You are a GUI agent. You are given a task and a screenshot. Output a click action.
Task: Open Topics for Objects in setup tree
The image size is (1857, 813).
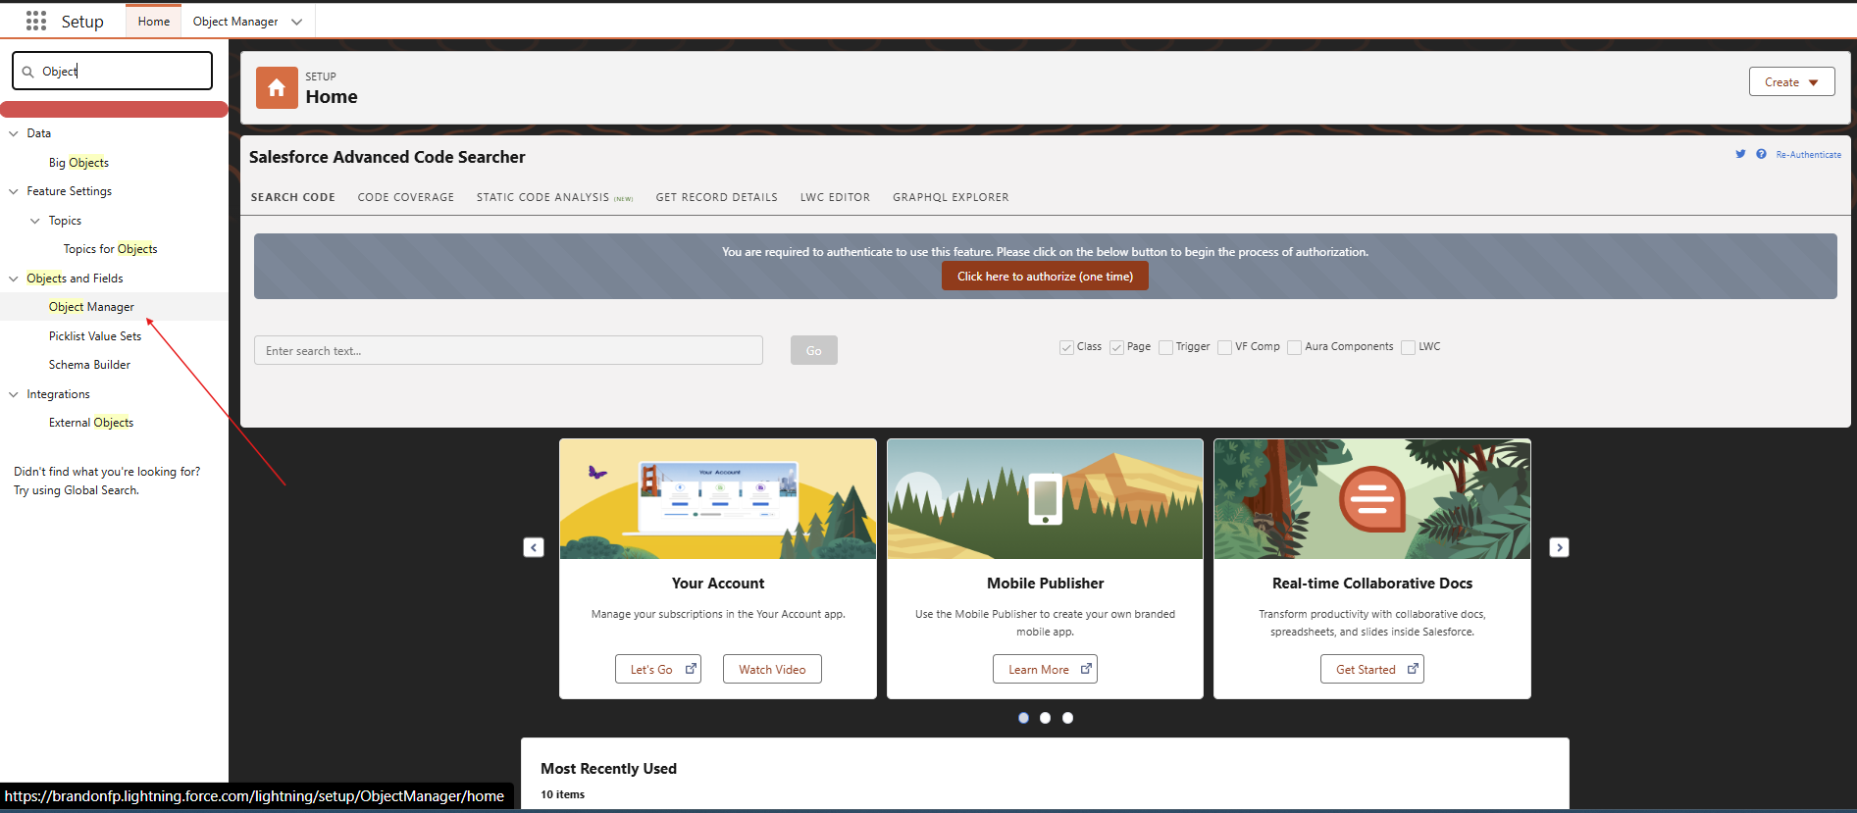click(110, 249)
